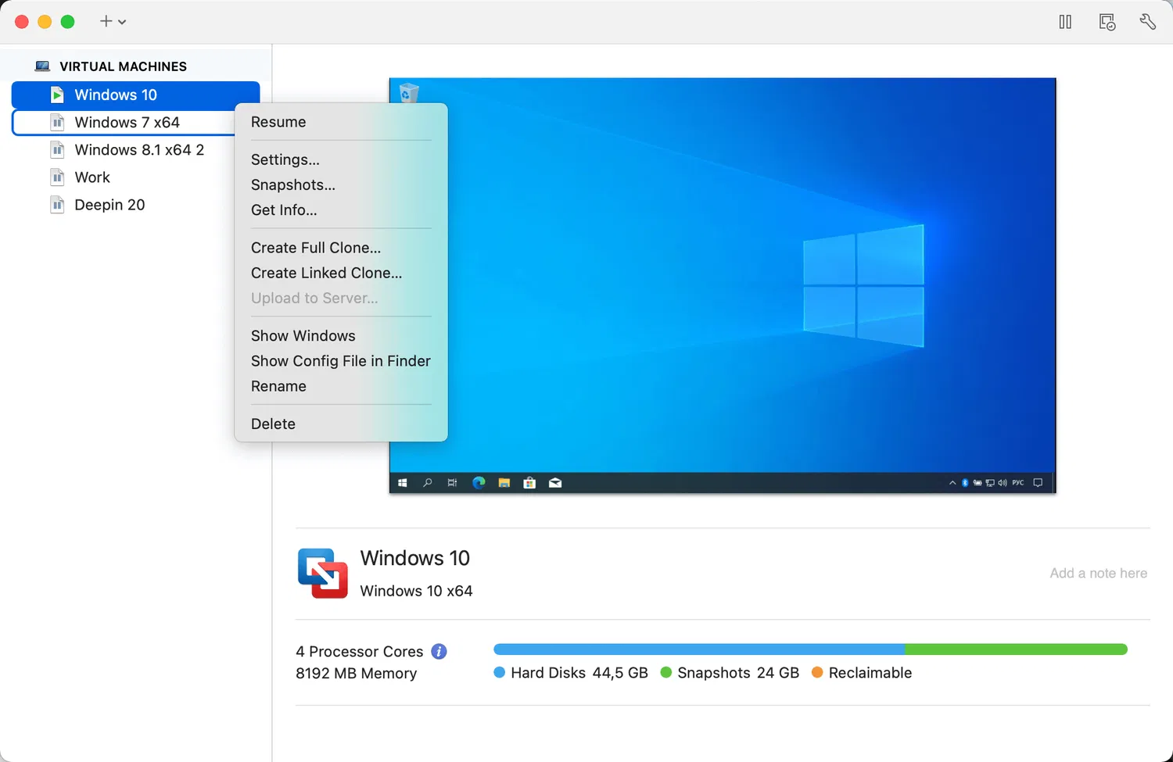
Task: Click the Windows 10 desktop preview thumbnail
Action: (723, 285)
